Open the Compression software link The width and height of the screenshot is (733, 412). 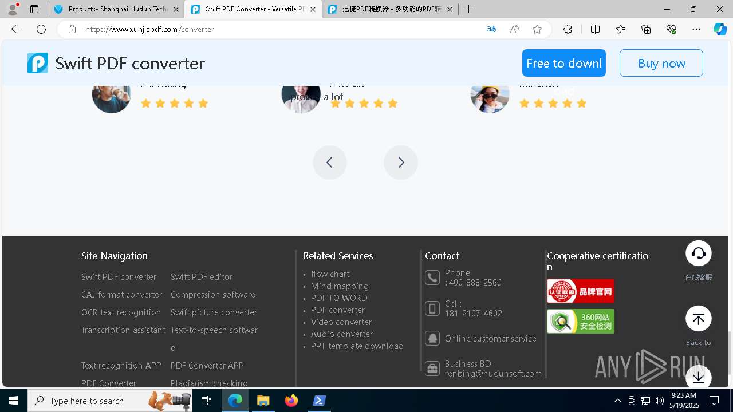pyautogui.click(x=213, y=295)
